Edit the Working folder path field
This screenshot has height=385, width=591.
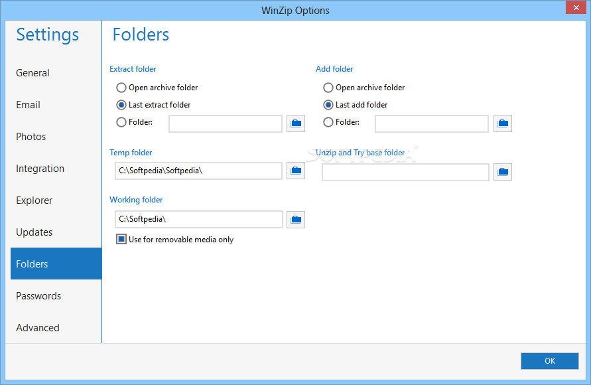[x=198, y=220]
